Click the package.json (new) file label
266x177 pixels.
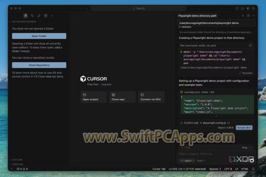pos(196,92)
